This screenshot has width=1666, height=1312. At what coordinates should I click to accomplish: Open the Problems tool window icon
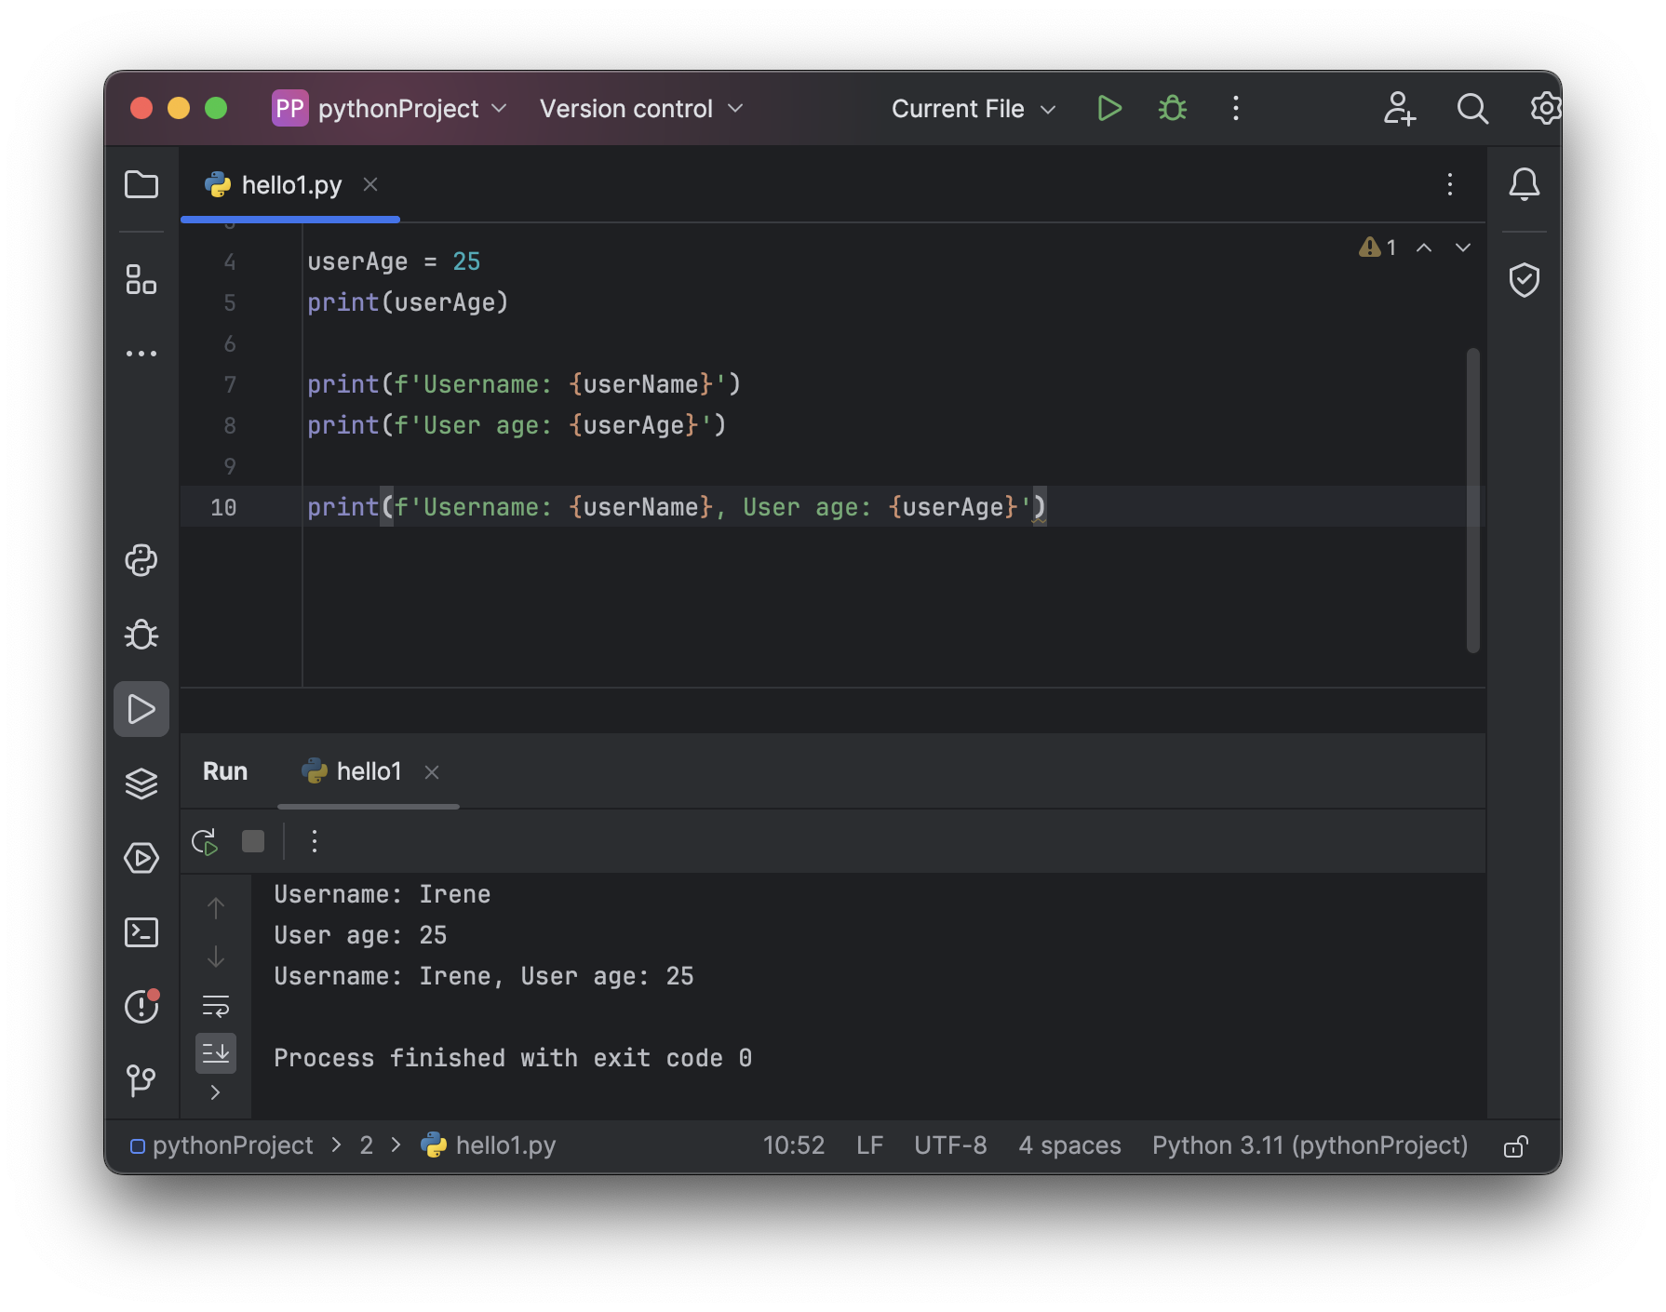(x=141, y=1006)
